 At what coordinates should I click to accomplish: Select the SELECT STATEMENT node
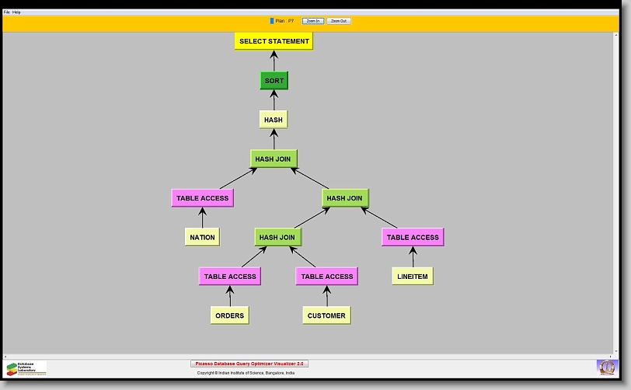pyautogui.click(x=274, y=41)
